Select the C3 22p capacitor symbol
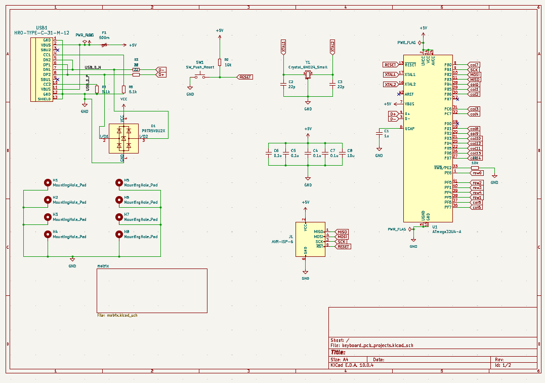This screenshot has width=545, height=383. pos(332,84)
